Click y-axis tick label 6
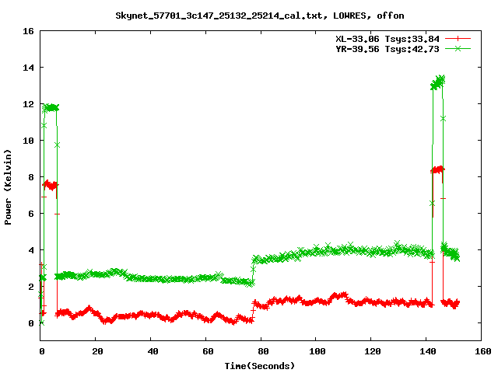498x373 pixels. 31,214
